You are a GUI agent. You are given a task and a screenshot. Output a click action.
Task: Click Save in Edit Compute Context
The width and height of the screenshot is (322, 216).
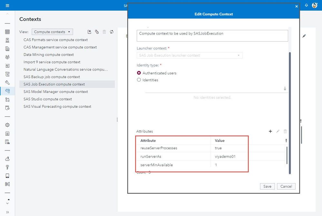pos(267,186)
